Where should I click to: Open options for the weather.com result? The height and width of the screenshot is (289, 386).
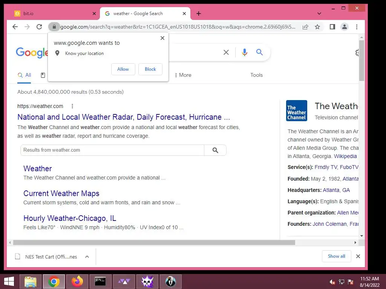click(x=72, y=106)
